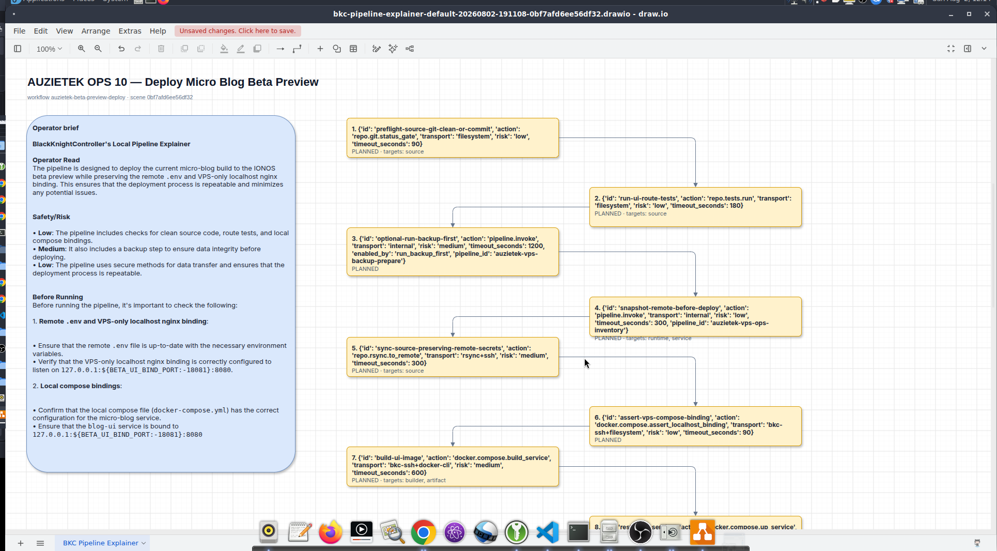Select the diagram title AUZIETEK OPS 10

pos(173,82)
